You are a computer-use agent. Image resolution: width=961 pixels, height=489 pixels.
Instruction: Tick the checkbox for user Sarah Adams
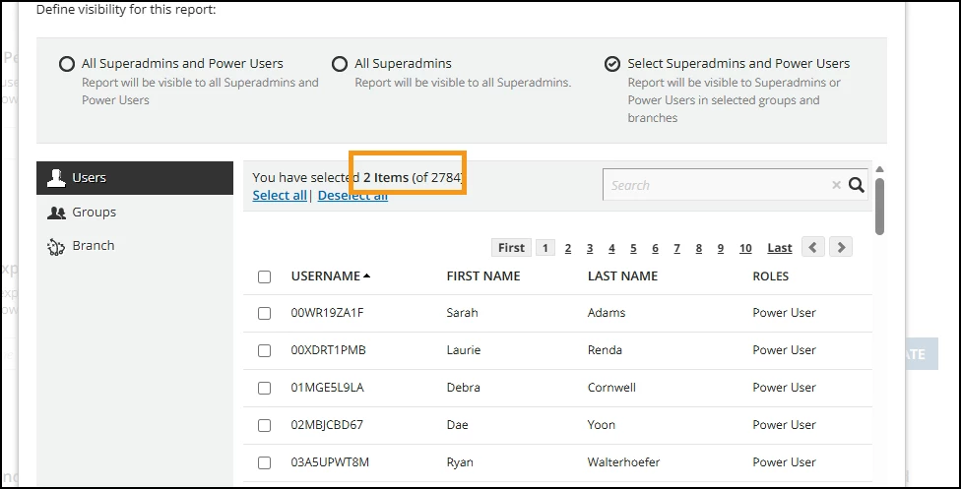click(264, 313)
